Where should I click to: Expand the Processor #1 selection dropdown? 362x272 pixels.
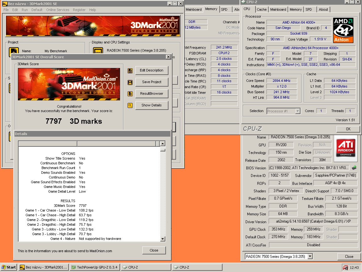(298, 111)
